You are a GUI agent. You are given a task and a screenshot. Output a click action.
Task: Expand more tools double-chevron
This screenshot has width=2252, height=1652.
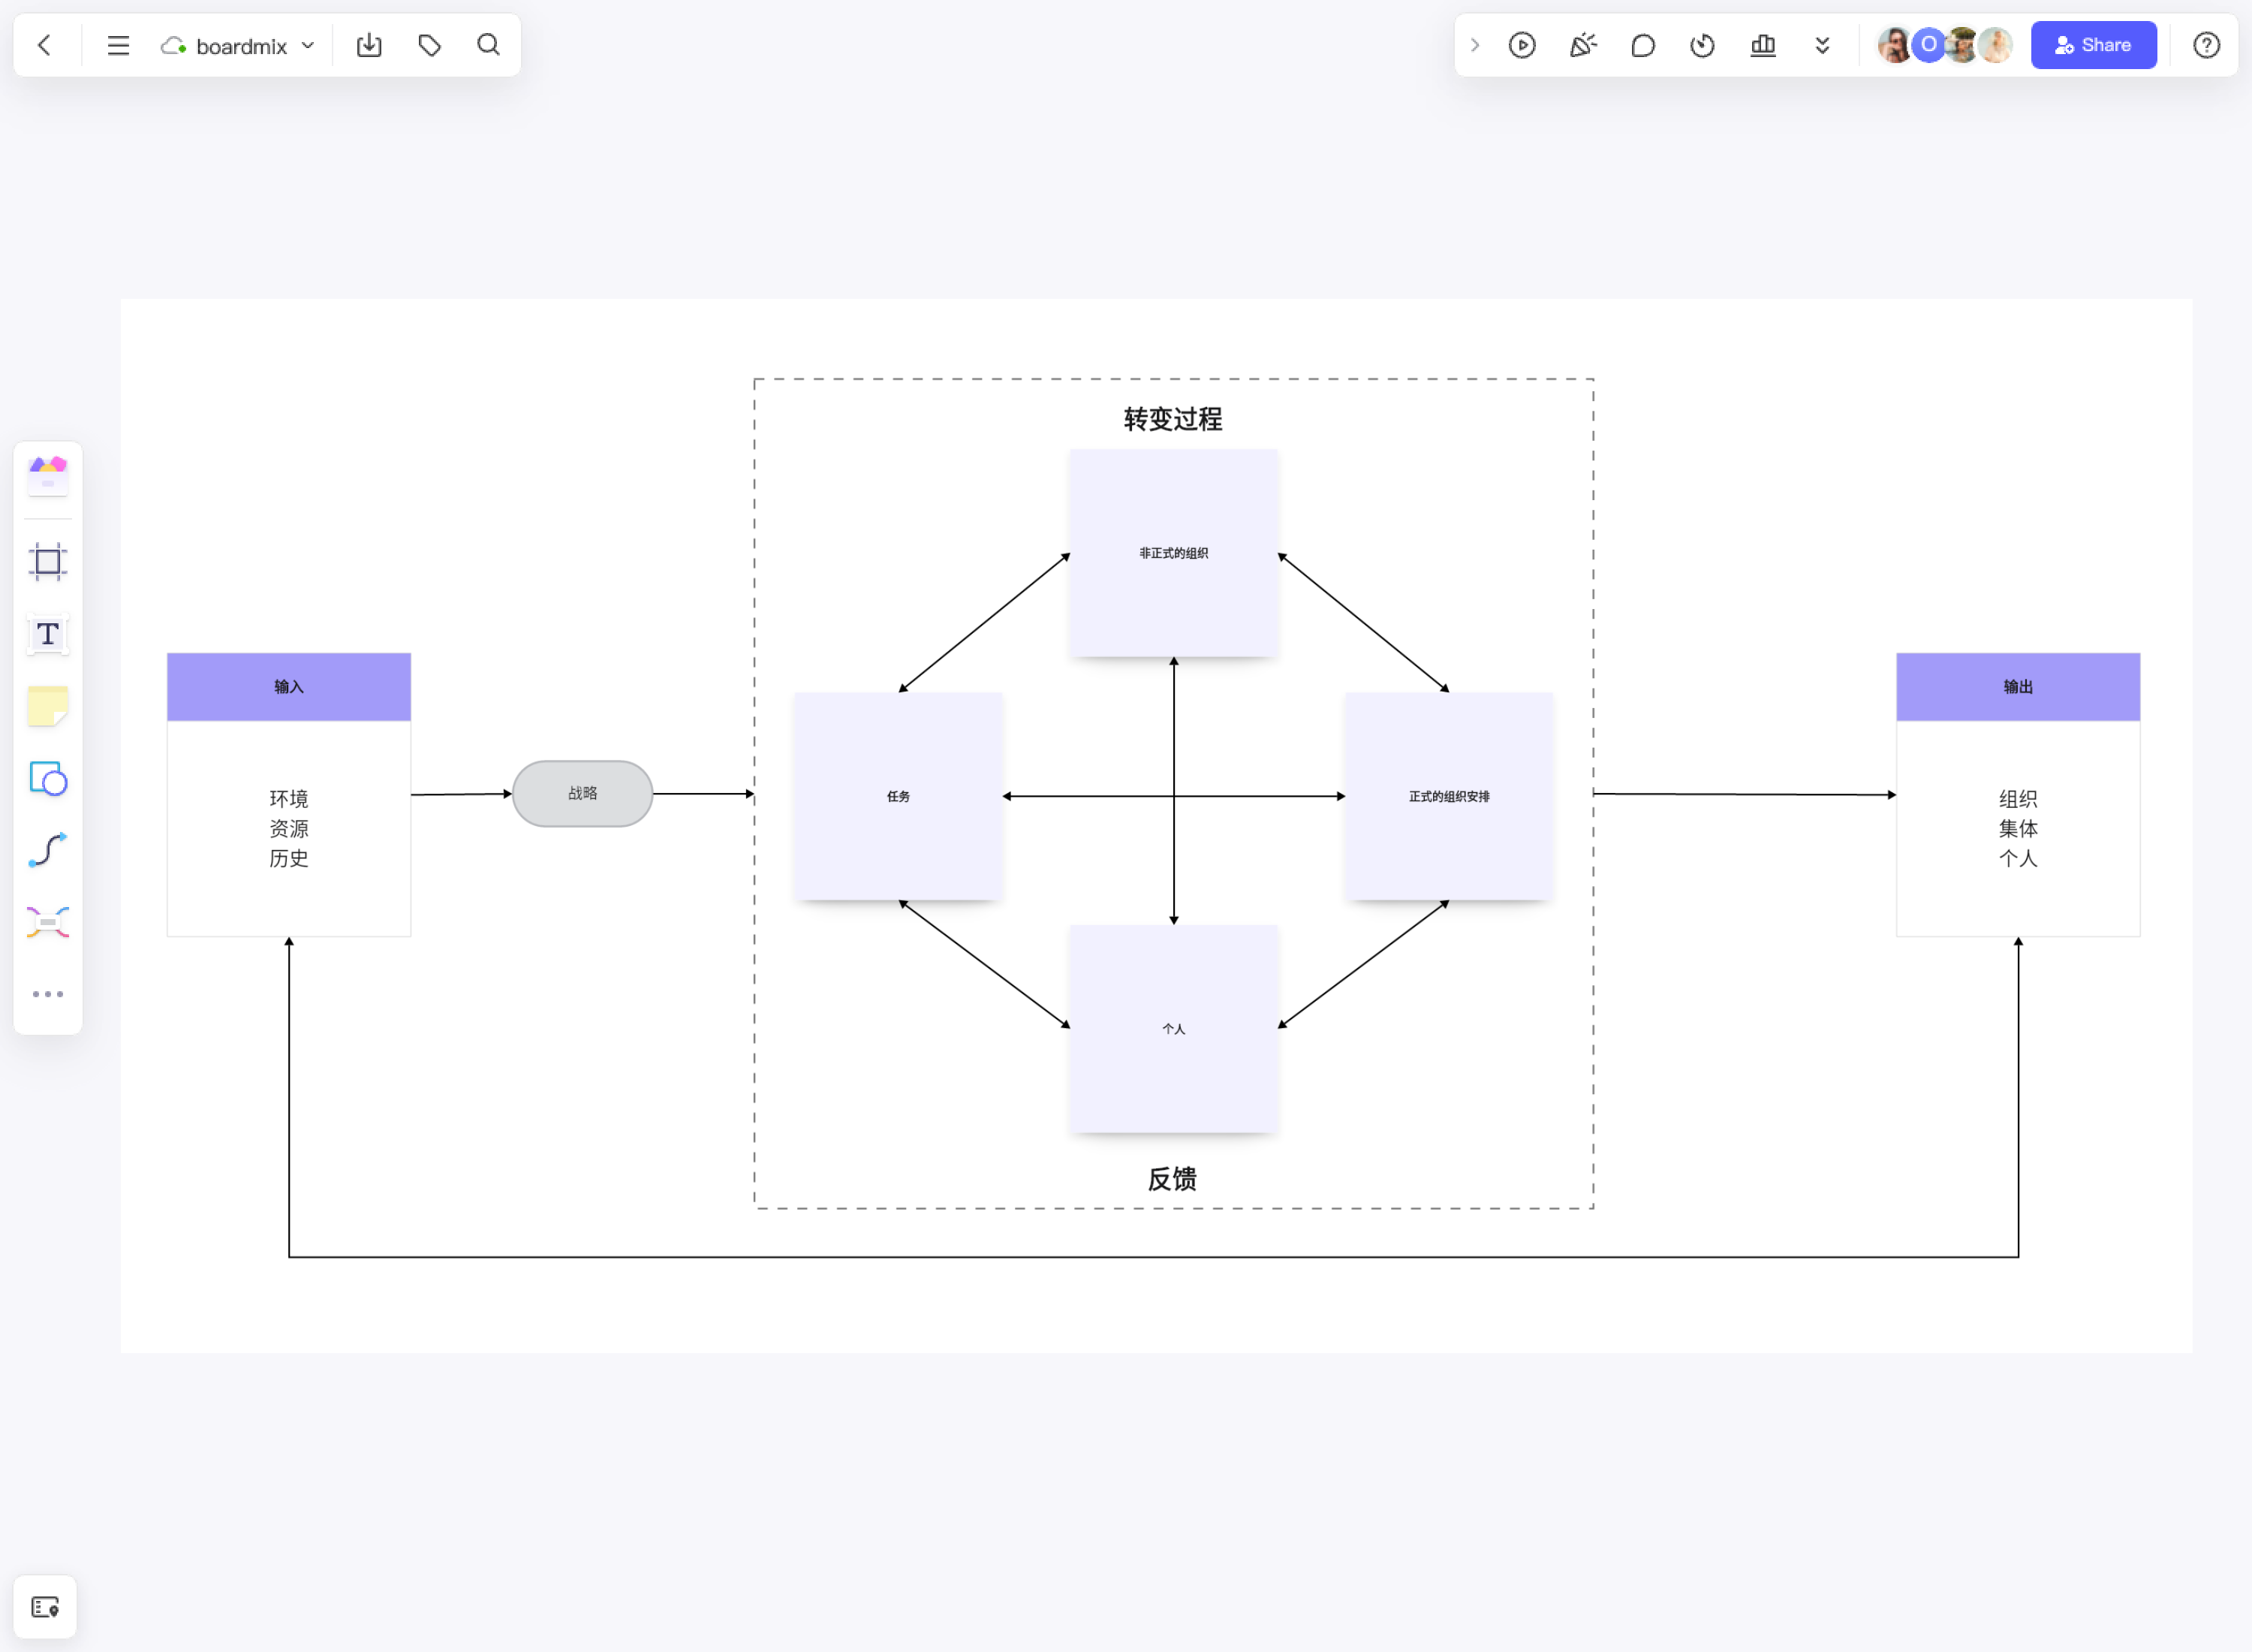tap(1822, 45)
